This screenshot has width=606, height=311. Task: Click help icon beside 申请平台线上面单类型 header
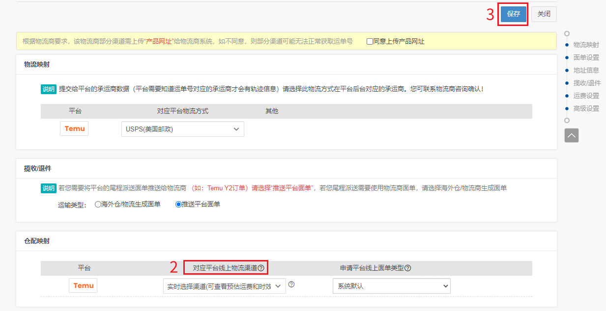(407, 268)
